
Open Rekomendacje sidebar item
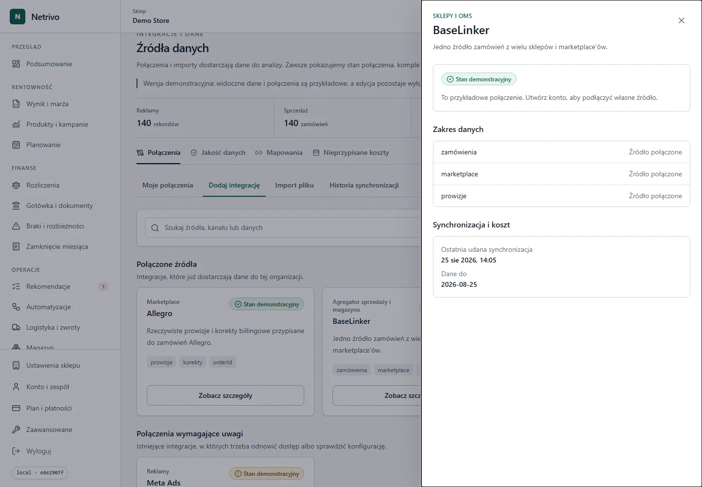60,286
